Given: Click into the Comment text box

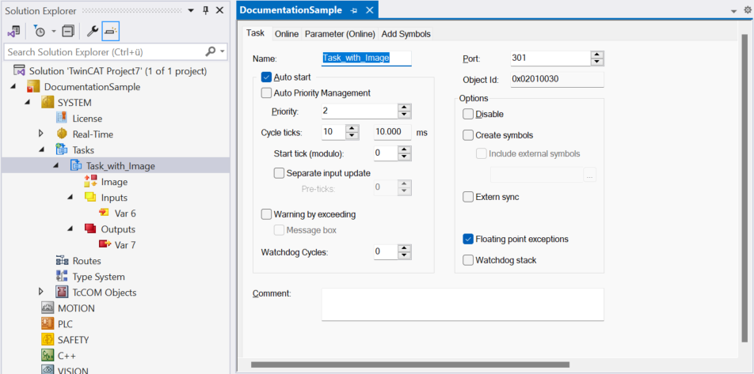Looking at the screenshot, I should point(463,304).
